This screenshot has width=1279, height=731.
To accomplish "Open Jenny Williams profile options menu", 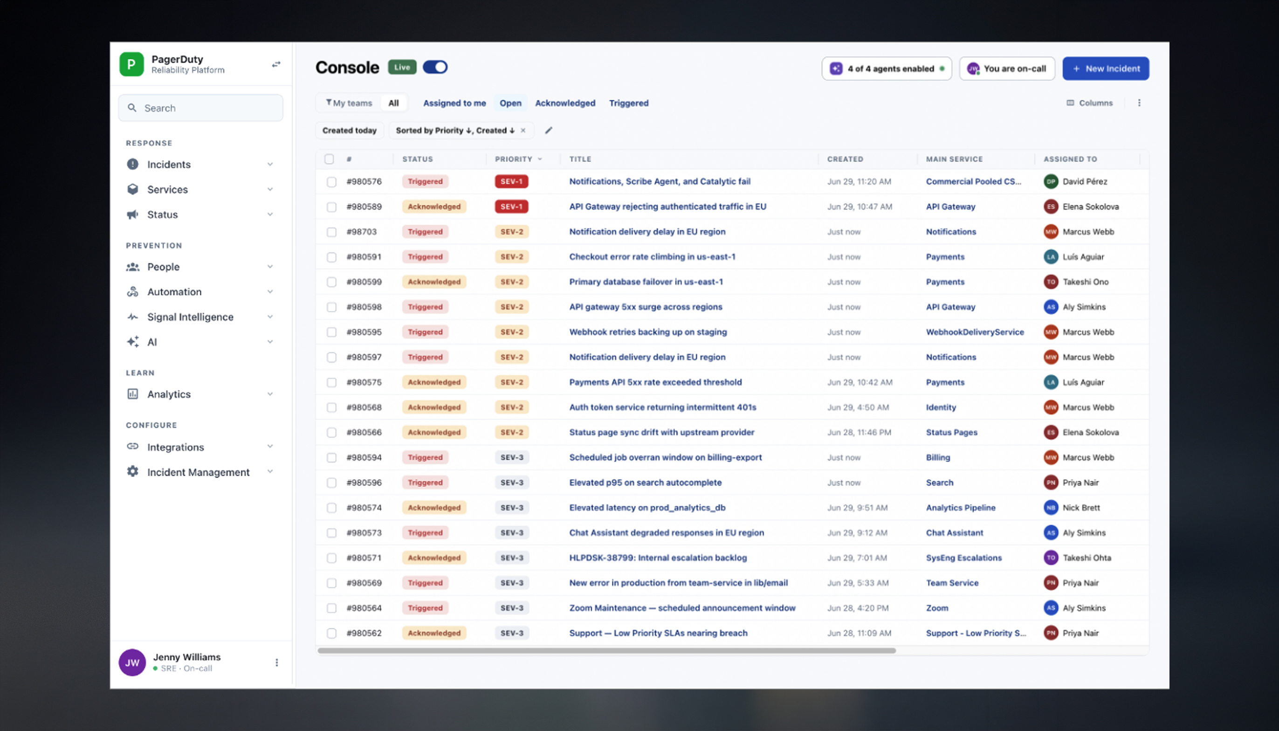I will [x=276, y=663].
